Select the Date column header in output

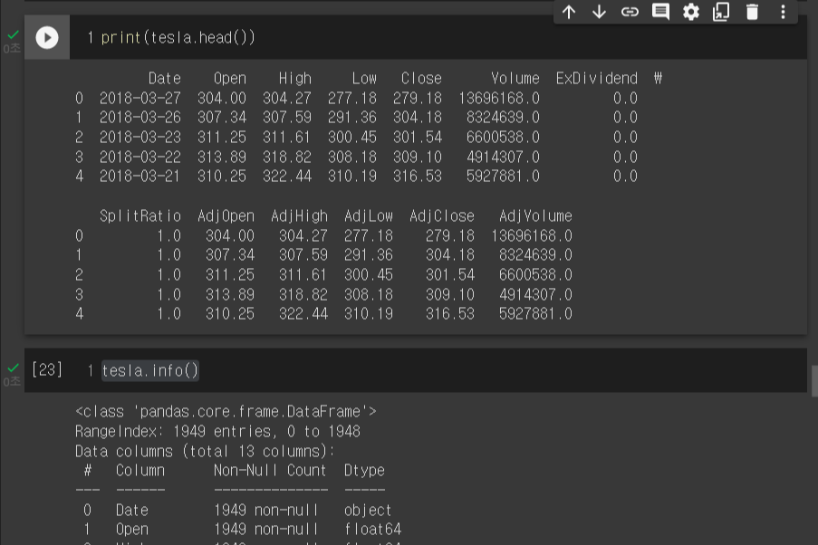[164, 78]
